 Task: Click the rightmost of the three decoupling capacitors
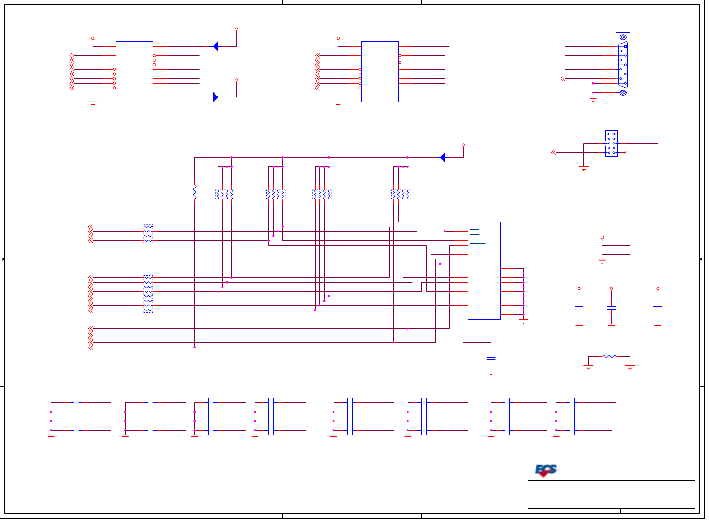coord(658,308)
